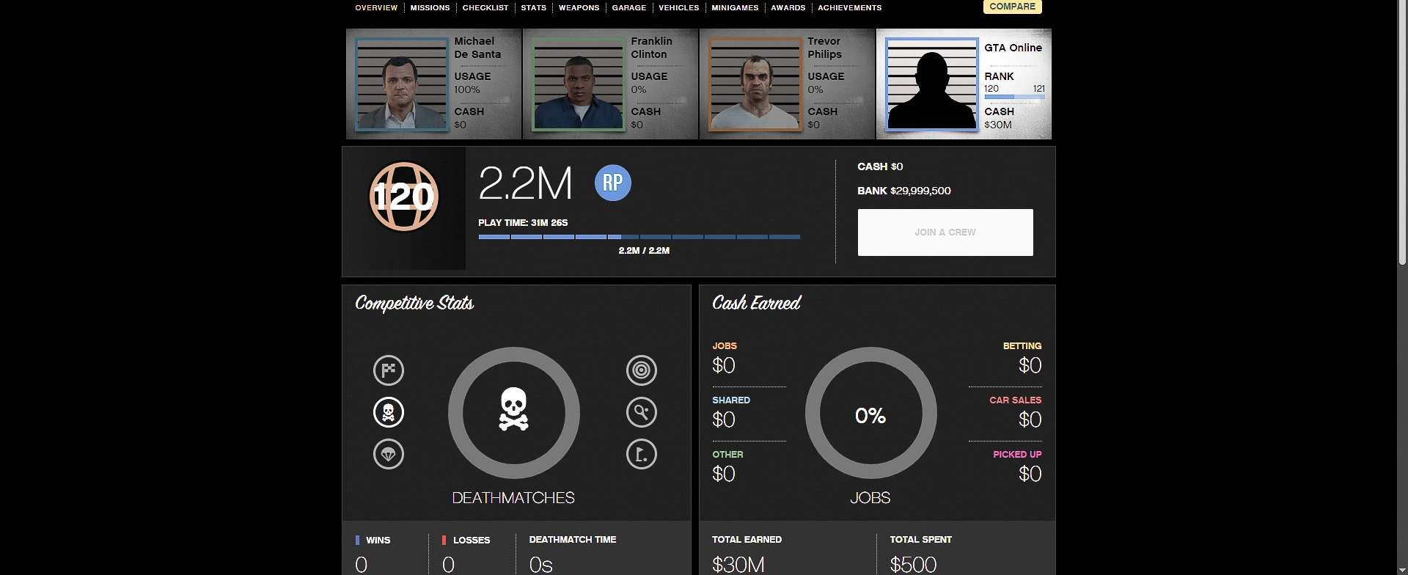Click the segmented RP progress bar

639,237
